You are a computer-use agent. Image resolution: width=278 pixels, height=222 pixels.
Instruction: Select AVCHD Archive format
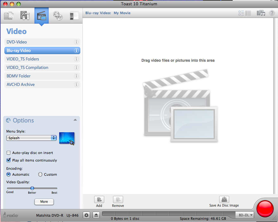click(x=42, y=85)
